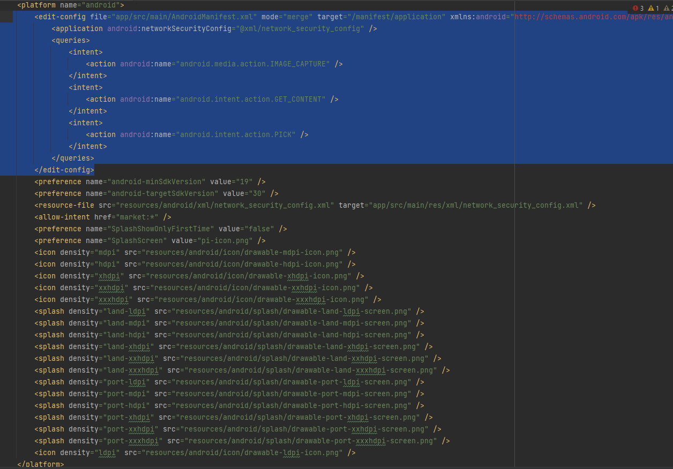Click the drawable-xxxhdpi-icon.png icon path
Viewport: 673px width, 469px height.
[261, 299]
